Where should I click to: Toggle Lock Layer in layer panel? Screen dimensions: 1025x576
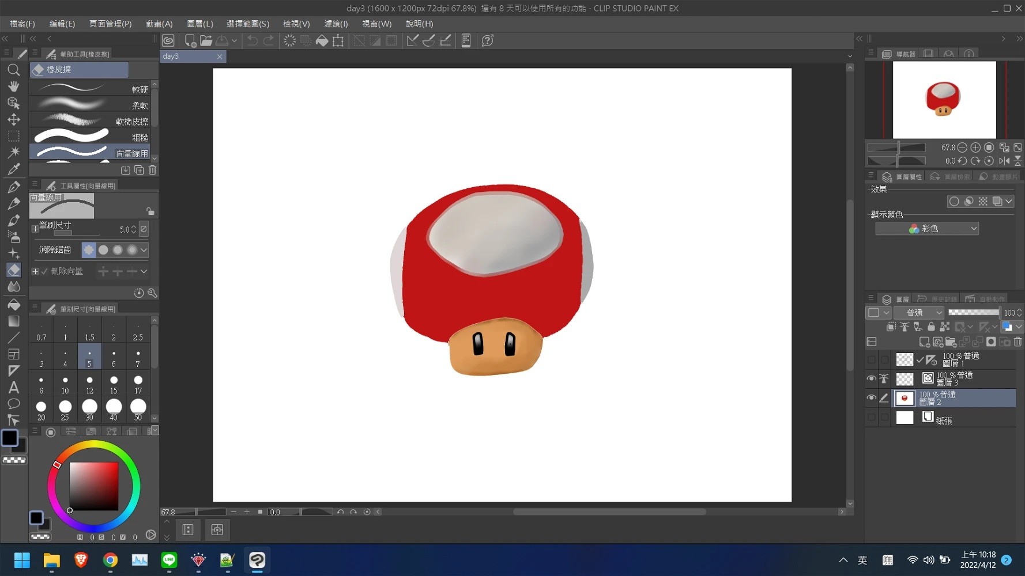point(931,327)
